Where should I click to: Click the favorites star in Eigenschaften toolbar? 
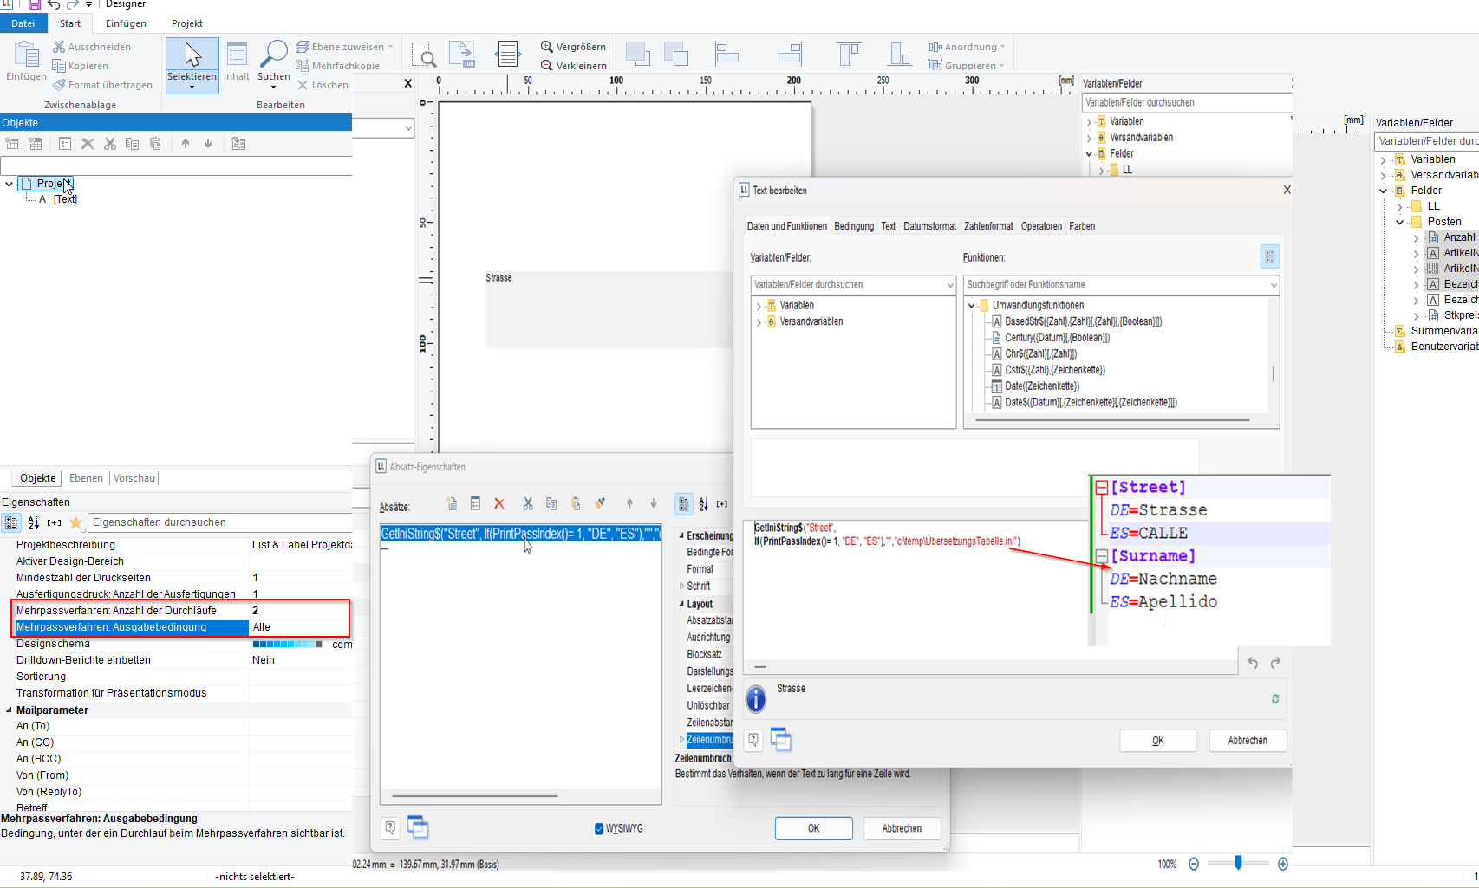tap(75, 522)
